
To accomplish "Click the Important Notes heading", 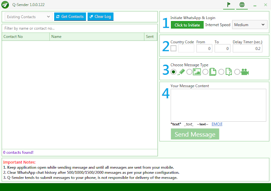I will (x=19, y=162).
